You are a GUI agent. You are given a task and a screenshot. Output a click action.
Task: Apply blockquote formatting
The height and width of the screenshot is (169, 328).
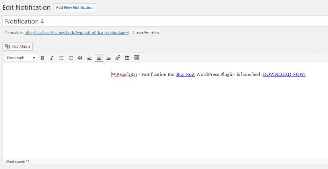pyautogui.click(x=80, y=58)
